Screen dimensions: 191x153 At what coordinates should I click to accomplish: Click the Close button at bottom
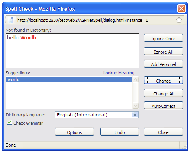pos(164,132)
